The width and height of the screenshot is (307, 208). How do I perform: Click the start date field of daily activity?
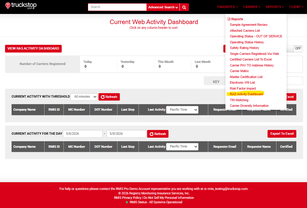(83, 134)
